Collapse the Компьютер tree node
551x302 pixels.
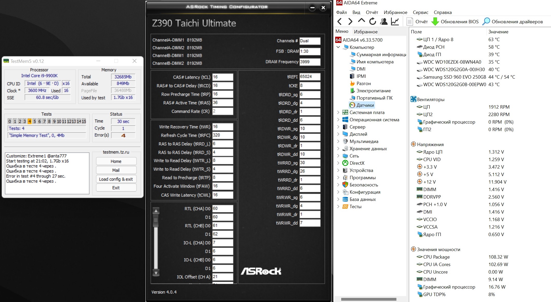pos(338,47)
